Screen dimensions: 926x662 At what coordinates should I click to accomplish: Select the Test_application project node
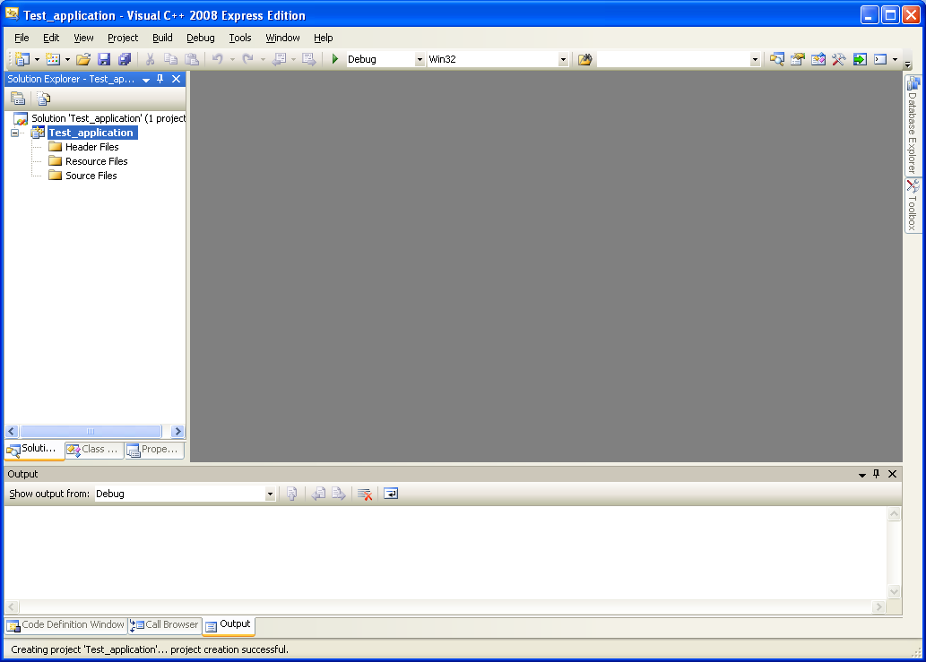91,133
